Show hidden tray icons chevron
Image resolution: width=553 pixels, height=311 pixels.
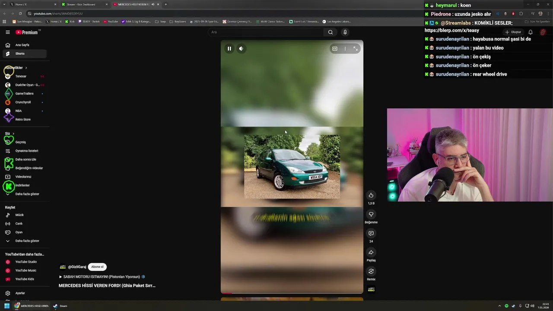click(499, 306)
